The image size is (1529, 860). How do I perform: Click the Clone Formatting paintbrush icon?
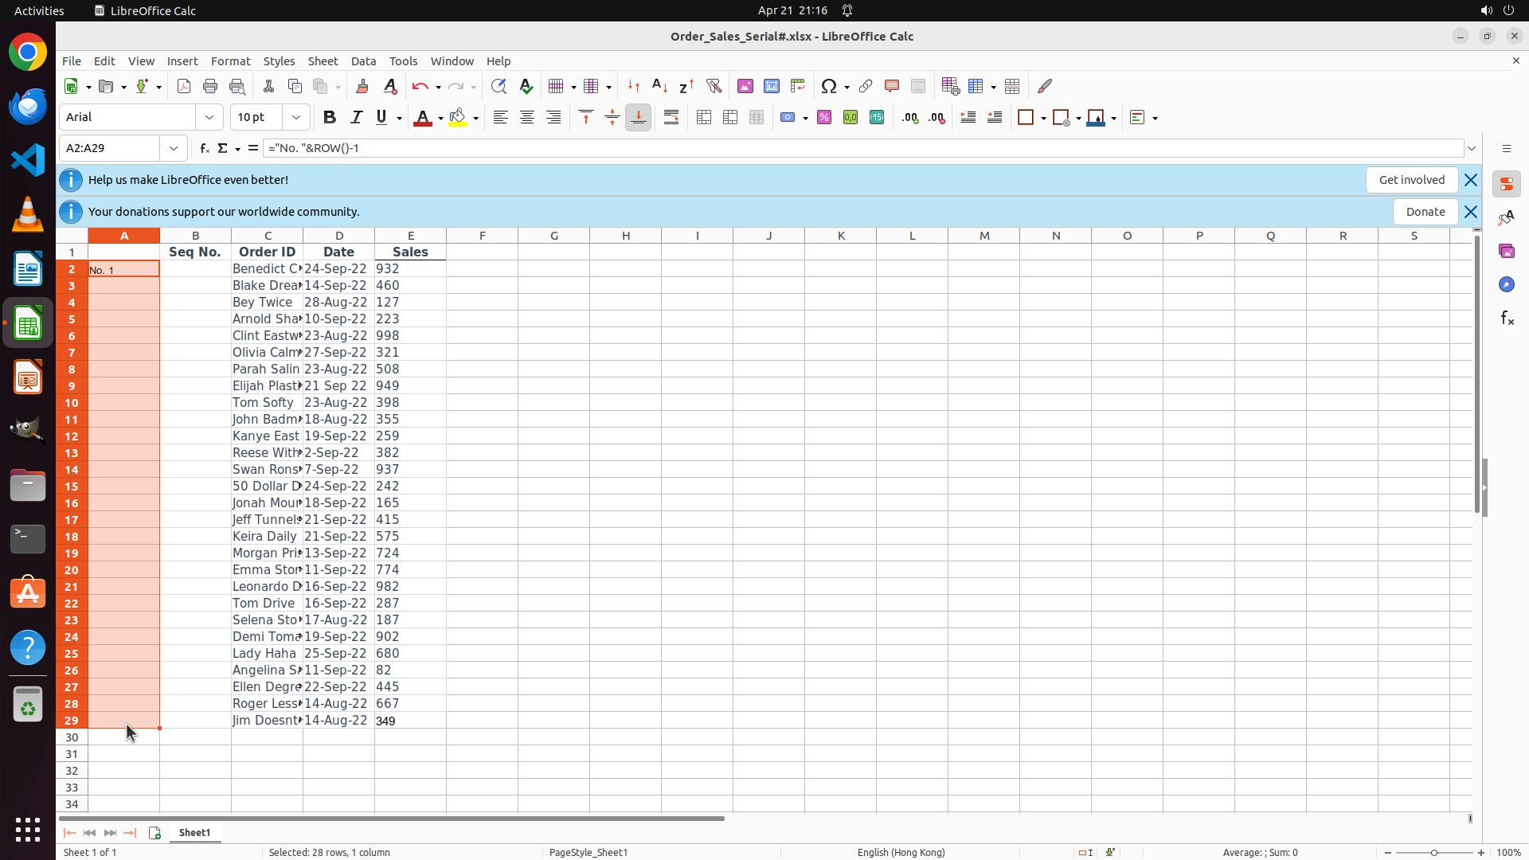[x=362, y=86]
